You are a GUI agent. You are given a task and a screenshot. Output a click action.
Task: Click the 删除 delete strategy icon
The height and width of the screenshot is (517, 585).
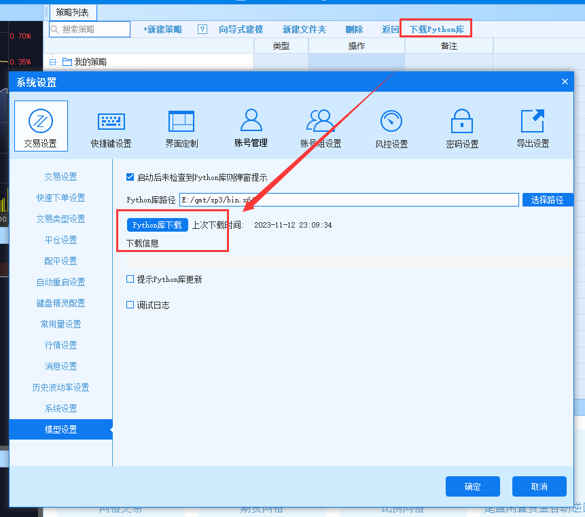click(353, 29)
